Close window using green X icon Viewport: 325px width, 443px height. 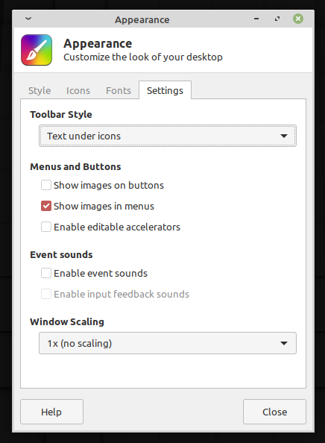point(298,19)
